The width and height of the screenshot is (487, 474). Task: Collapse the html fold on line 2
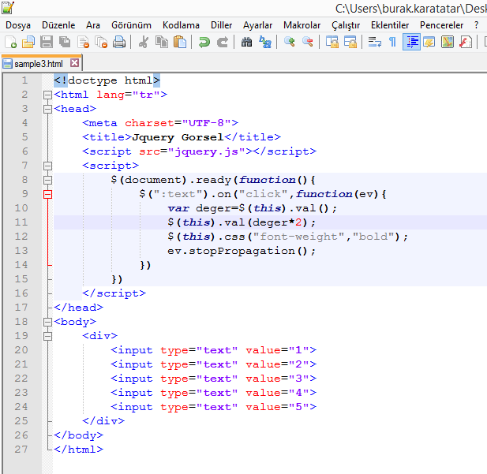tap(47, 95)
